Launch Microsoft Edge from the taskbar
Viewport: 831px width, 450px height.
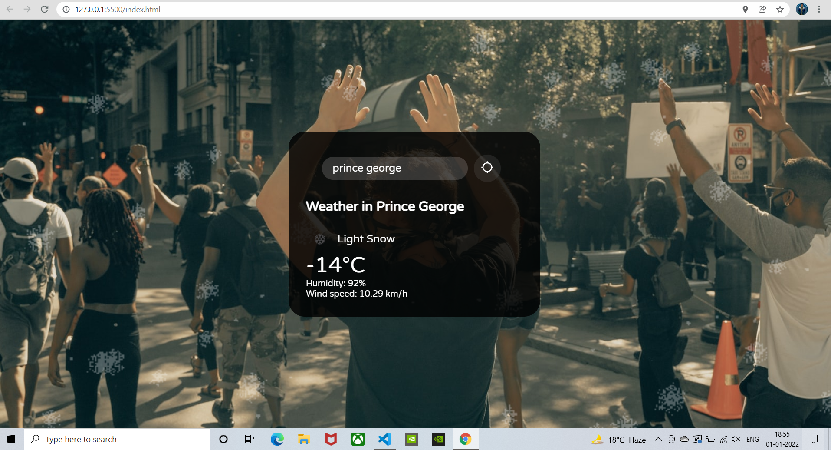click(x=277, y=439)
